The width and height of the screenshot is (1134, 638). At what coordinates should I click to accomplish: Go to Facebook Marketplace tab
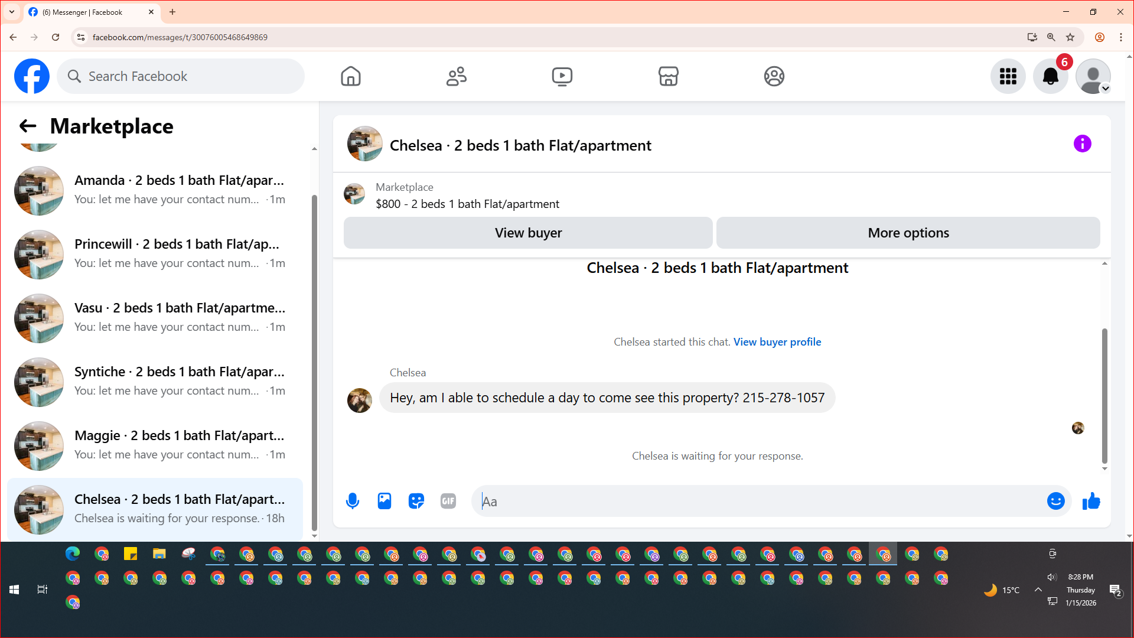point(668,76)
